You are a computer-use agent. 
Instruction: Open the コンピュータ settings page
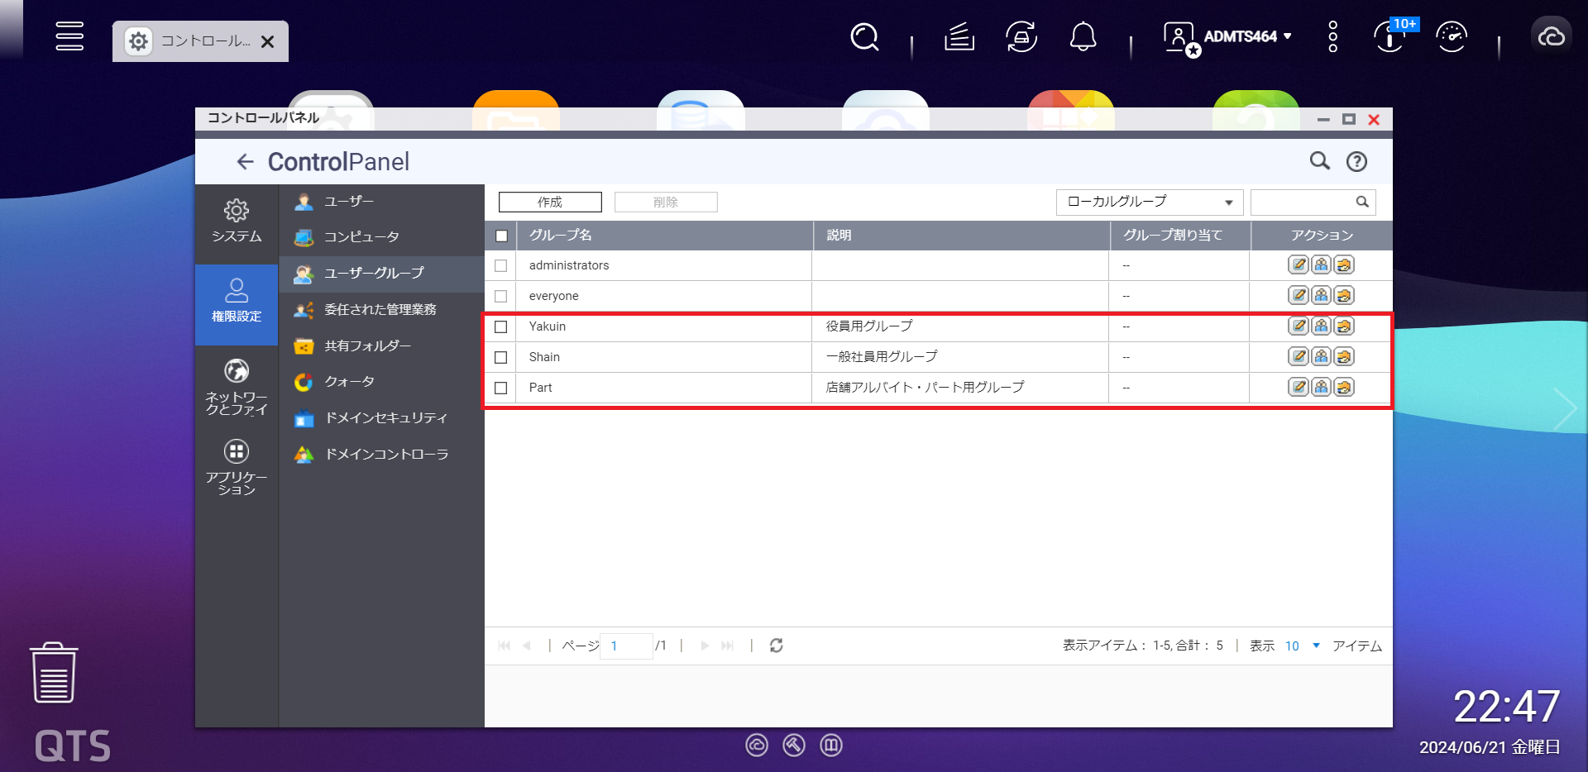(x=381, y=237)
